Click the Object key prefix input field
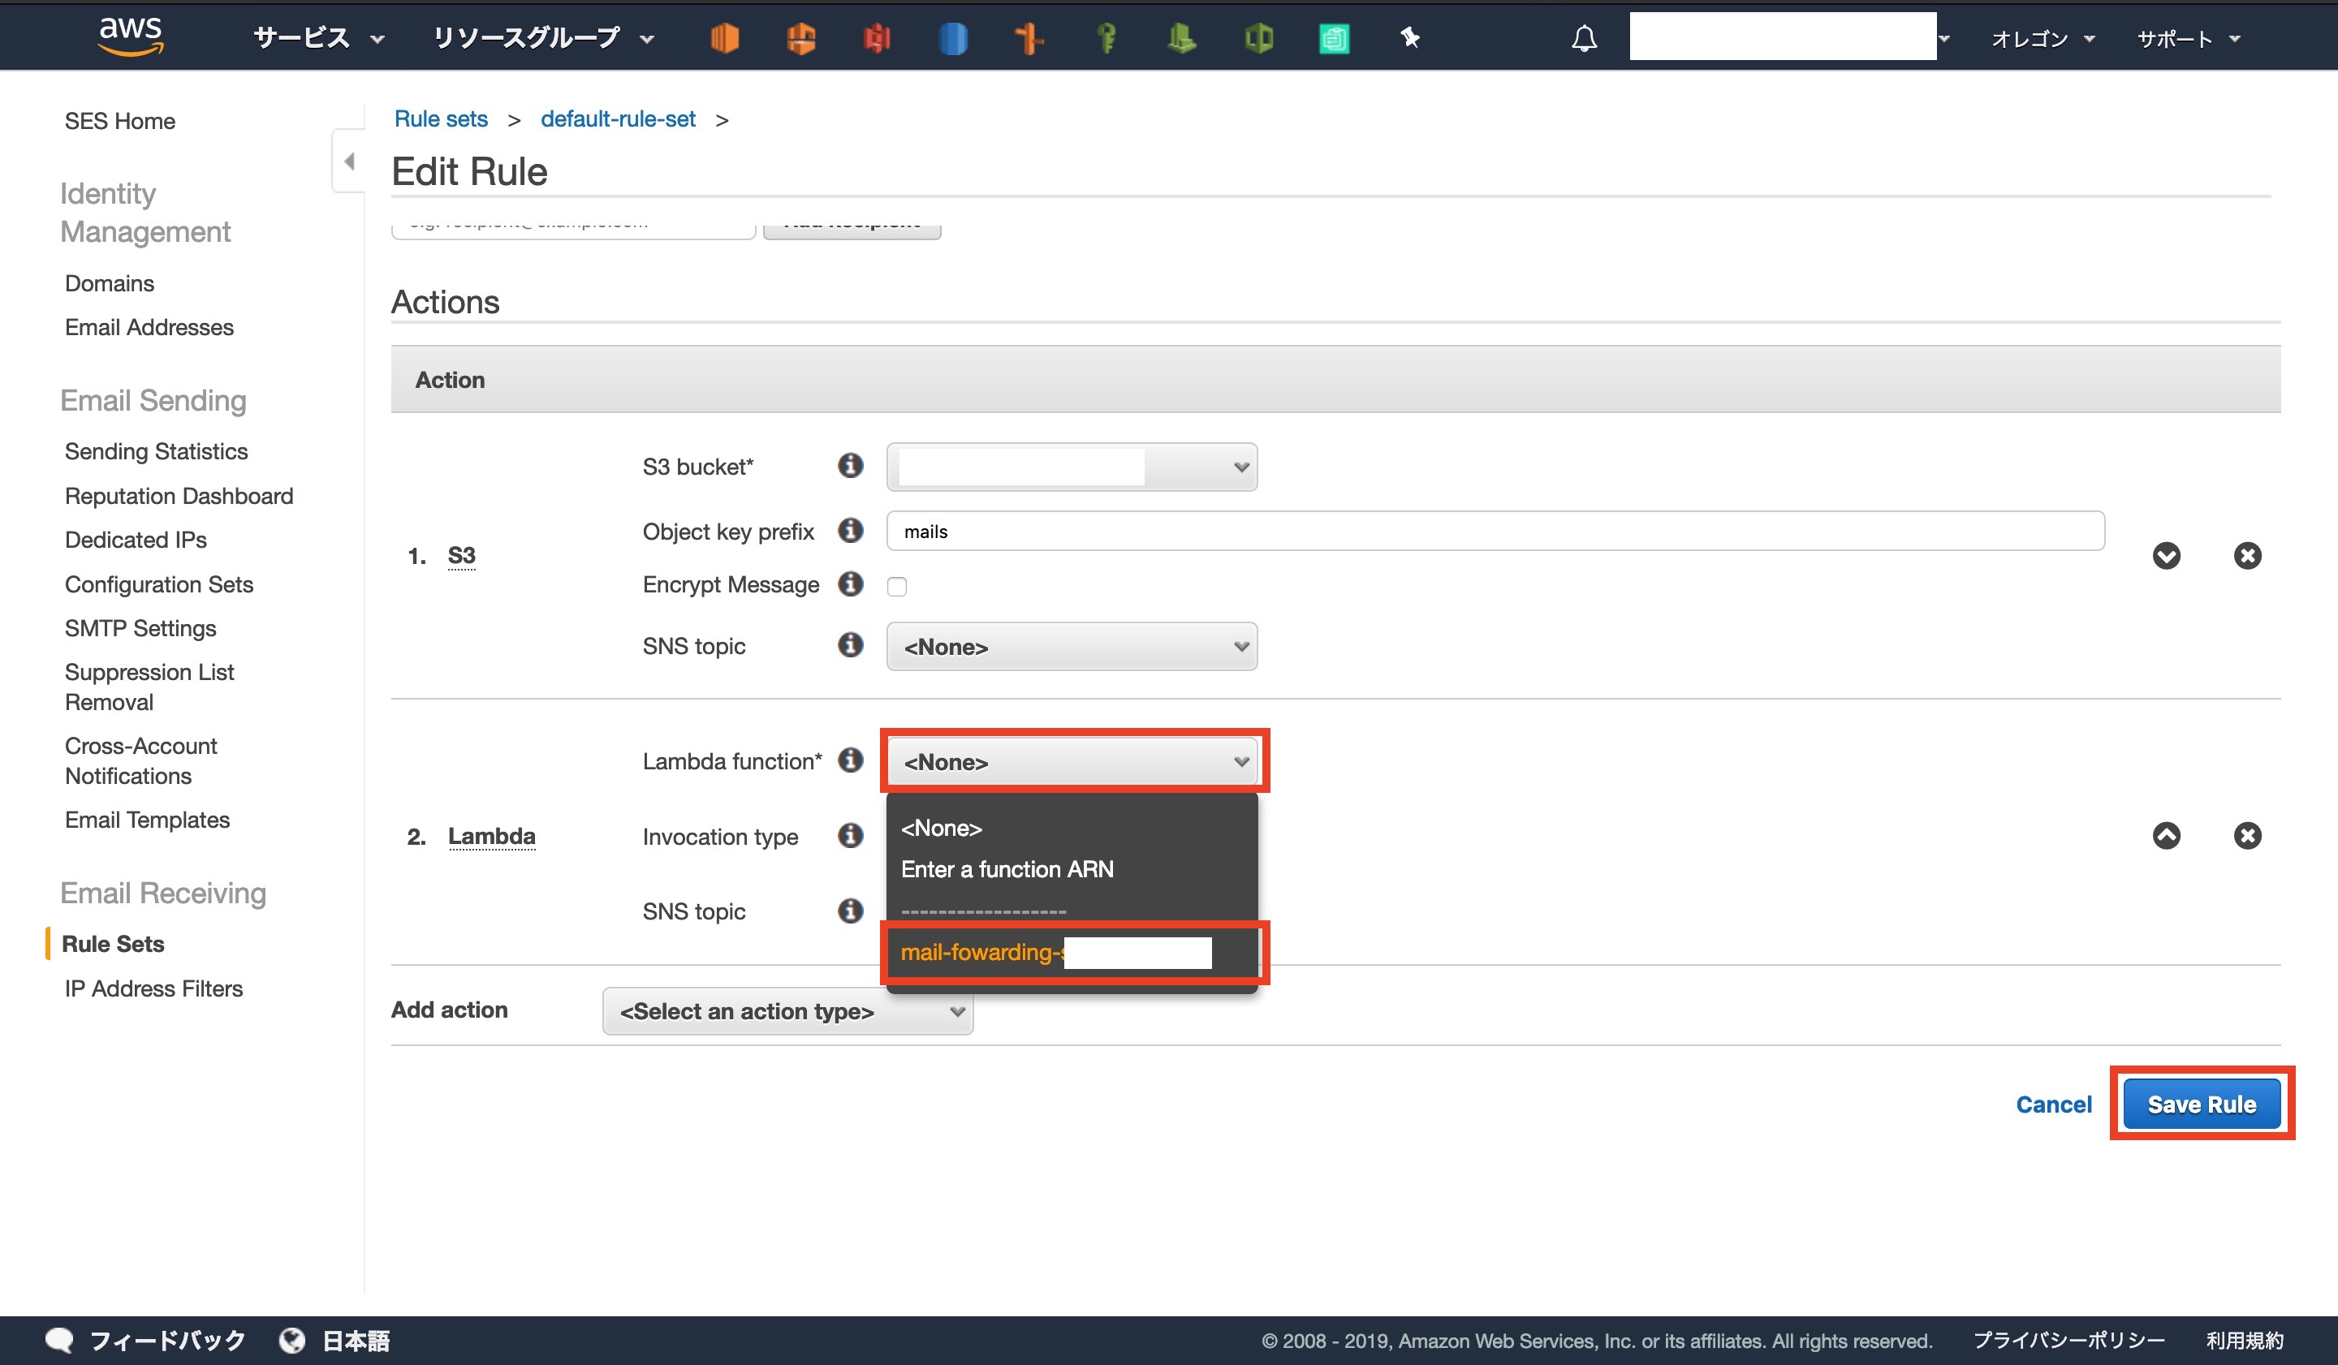The image size is (2338, 1365). tap(1494, 532)
